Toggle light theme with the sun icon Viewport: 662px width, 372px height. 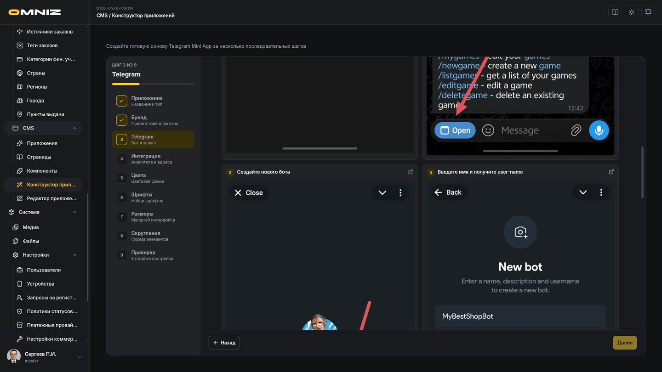point(632,12)
